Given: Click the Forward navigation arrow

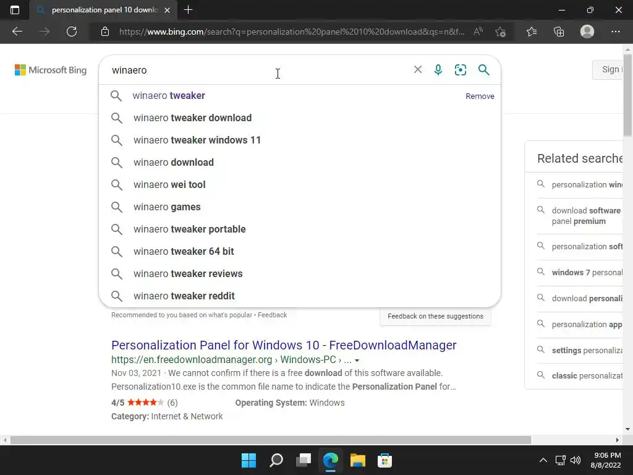Looking at the screenshot, I should pyautogui.click(x=44, y=32).
